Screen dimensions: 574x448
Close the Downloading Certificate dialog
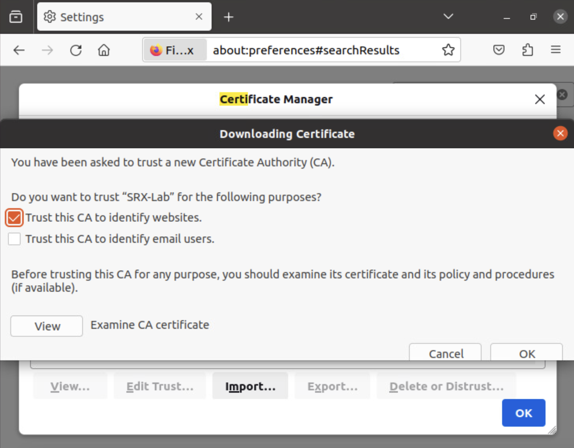click(560, 134)
